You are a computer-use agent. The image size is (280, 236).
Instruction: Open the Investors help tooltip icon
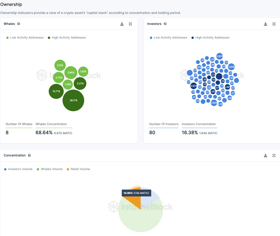click(x=165, y=24)
